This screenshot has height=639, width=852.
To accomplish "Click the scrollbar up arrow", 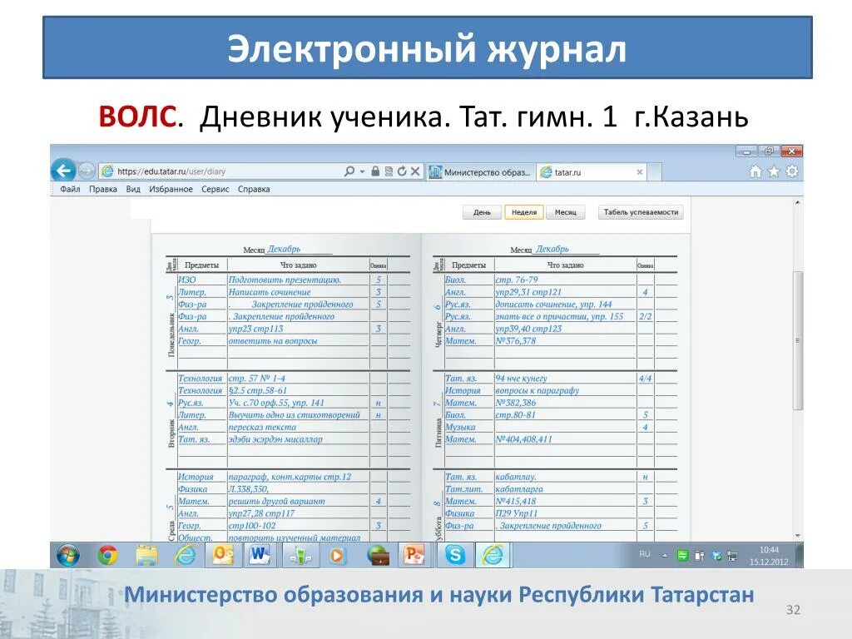I will pos(798,203).
